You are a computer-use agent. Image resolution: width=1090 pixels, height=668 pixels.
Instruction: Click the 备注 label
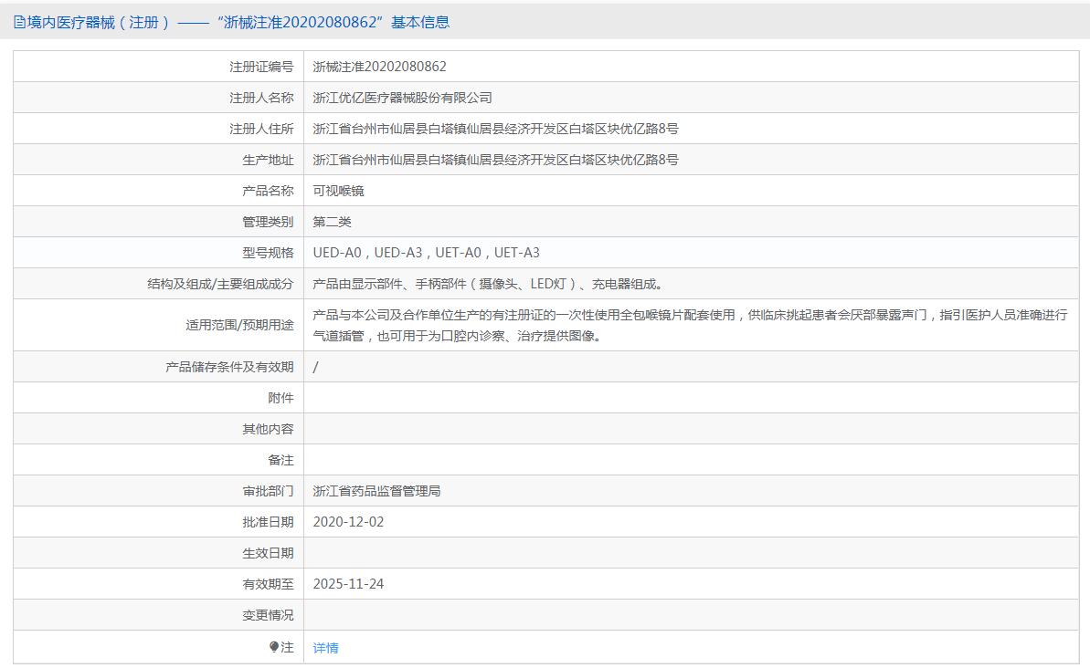pyautogui.click(x=280, y=460)
